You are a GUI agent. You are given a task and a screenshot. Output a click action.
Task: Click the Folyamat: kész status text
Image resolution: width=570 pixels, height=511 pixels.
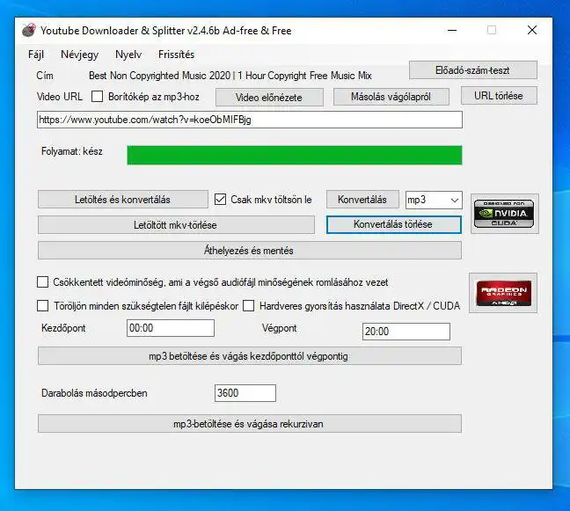click(x=72, y=151)
